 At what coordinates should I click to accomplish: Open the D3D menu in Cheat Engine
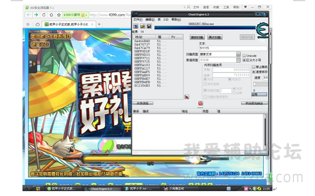[x=166, y=20]
